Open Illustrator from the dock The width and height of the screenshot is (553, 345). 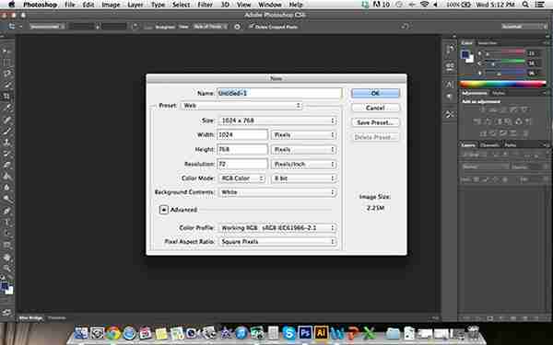[321, 332]
